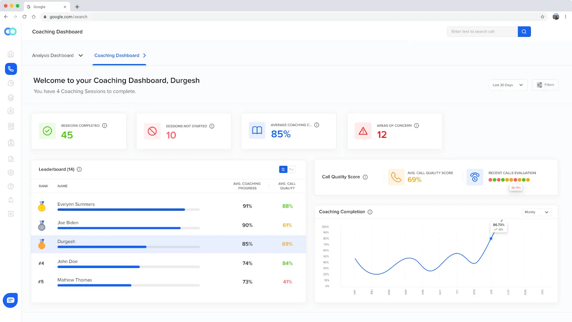Open the settings gear icon in sidebar
The height and width of the screenshot is (322, 572).
[x=11, y=172]
